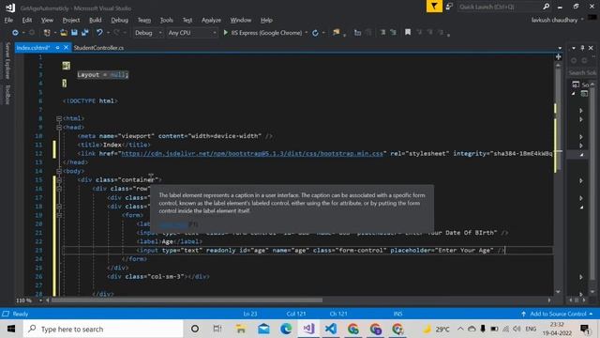
Task: Click the New Project toolbar icon
Action: 47,33
